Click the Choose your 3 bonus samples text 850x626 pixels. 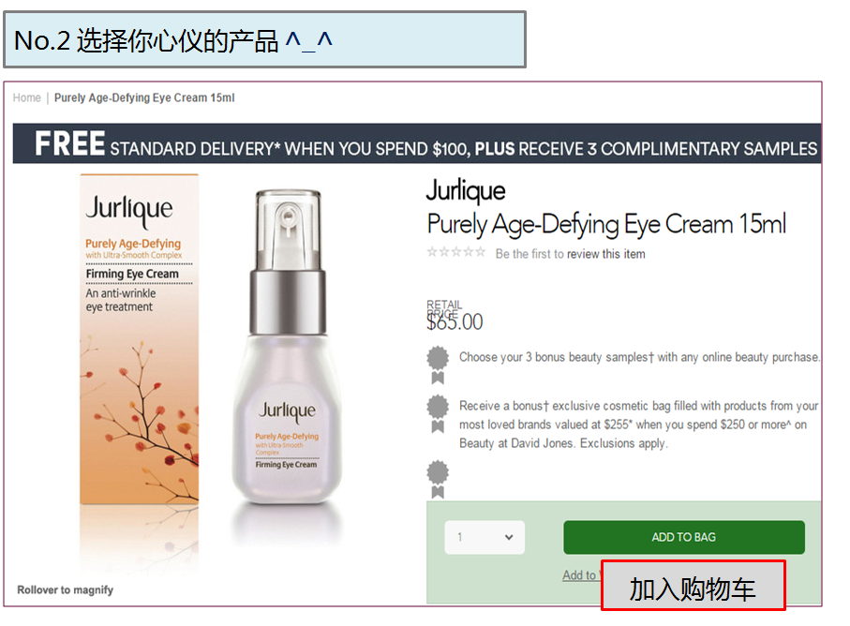pos(639,357)
